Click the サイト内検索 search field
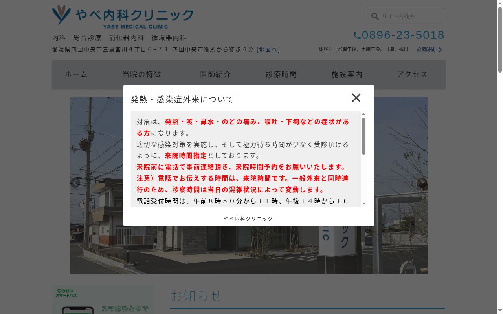This screenshot has height=314, width=503. pos(406,16)
